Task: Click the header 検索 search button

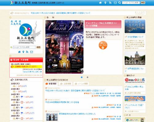Action: [143, 2]
